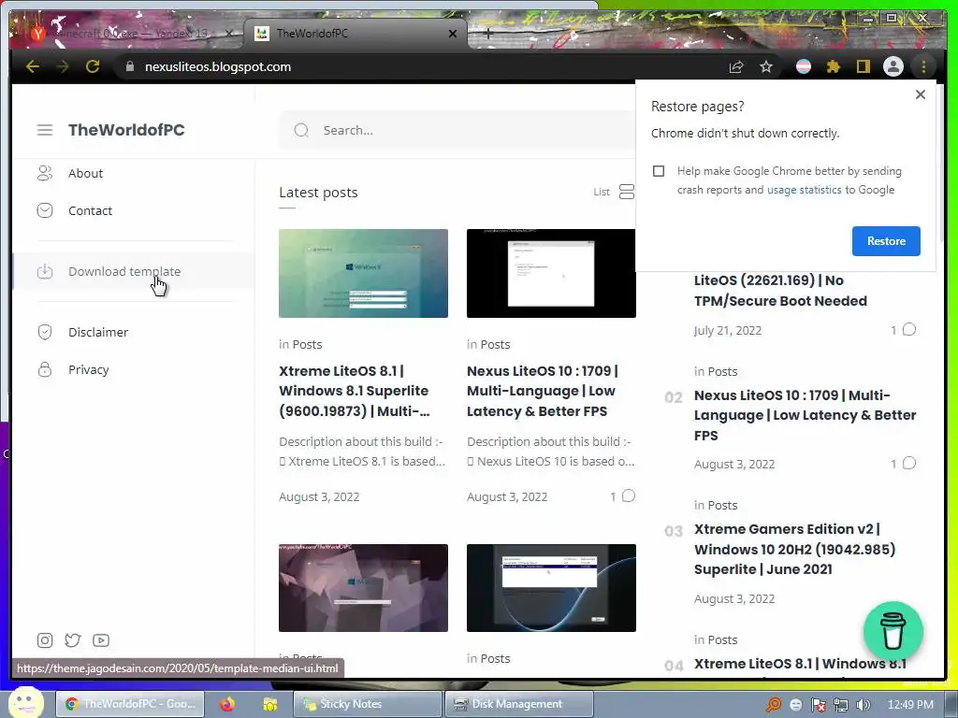This screenshot has width=958, height=718.
Task: Bookmark this page with the star icon
Action: click(766, 67)
